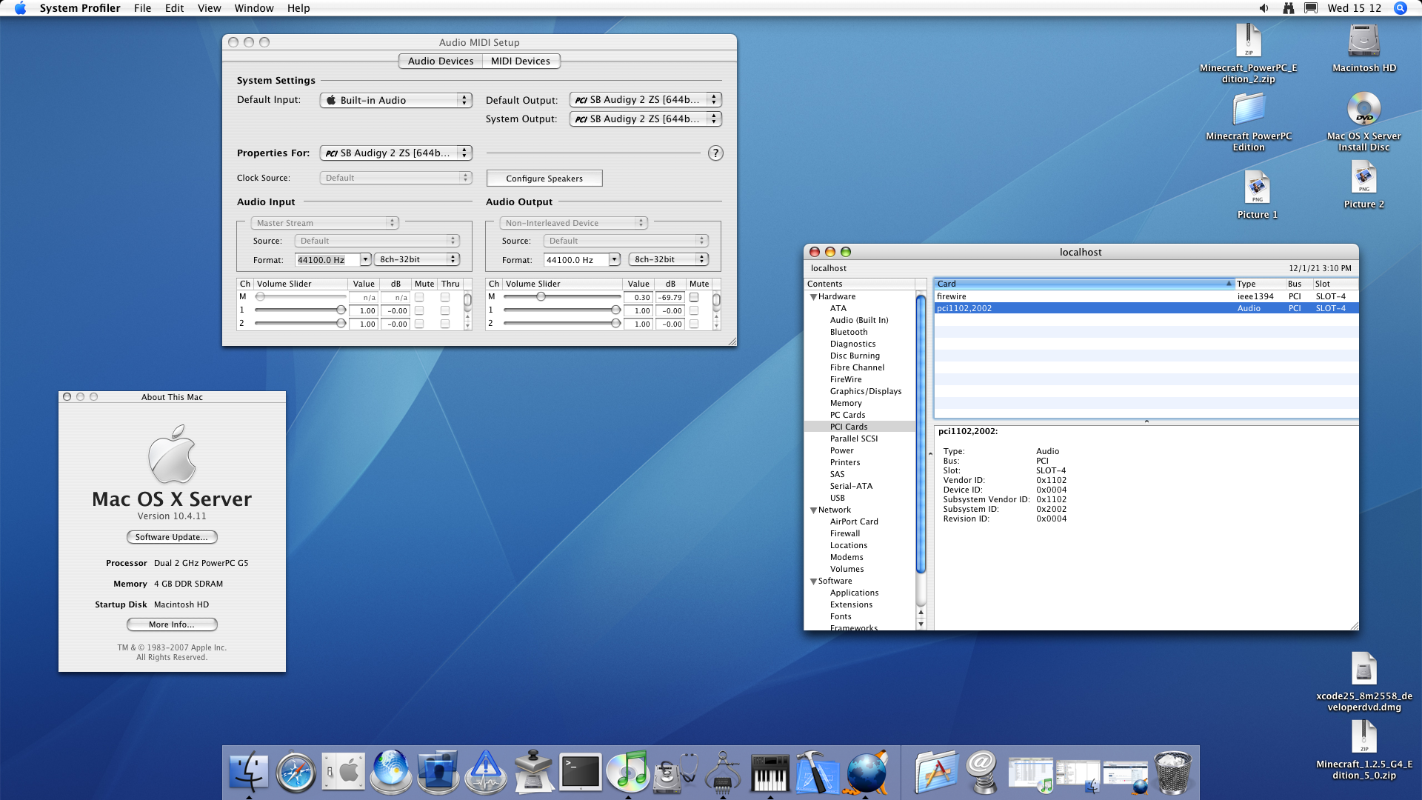
Task: Open Disk Utility stethoscope icon
Action: pos(675,772)
